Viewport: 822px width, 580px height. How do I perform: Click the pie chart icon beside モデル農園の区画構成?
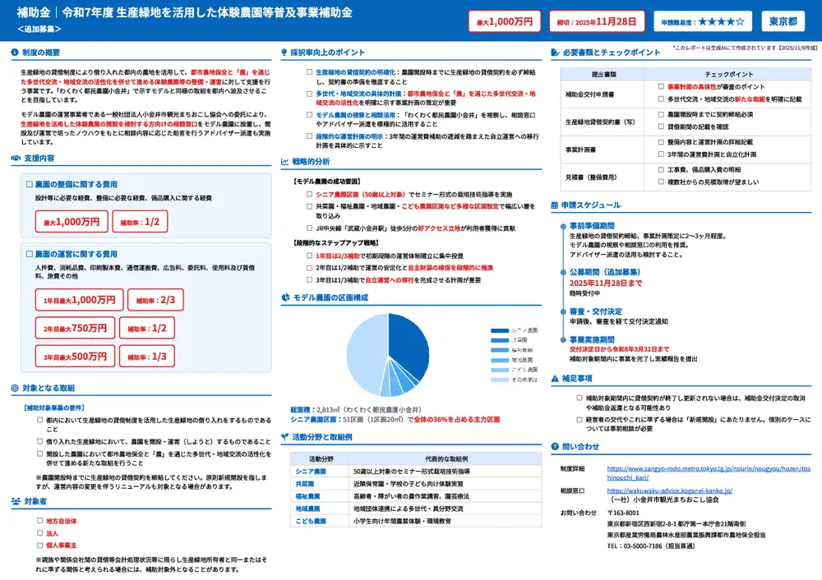(x=284, y=297)
